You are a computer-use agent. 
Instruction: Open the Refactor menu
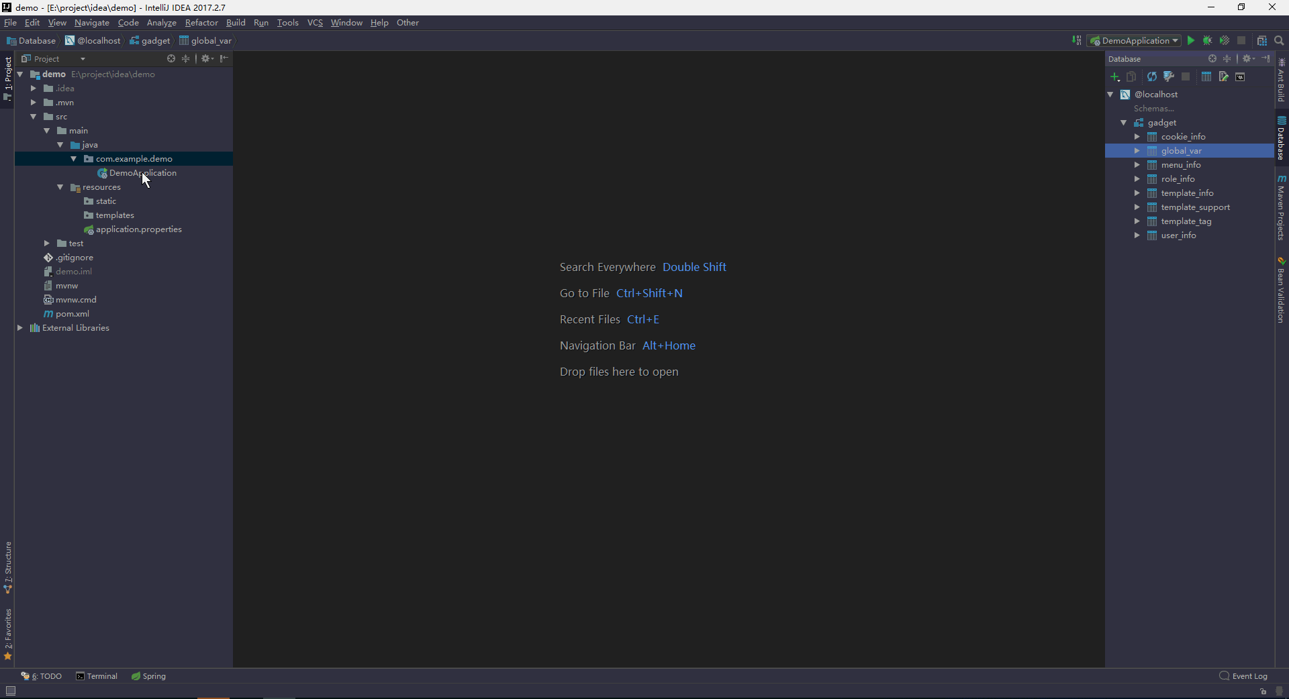click(x=201, y=23)
